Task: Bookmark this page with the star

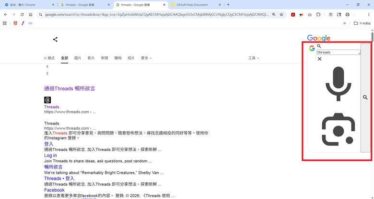Action: pyautogui.click(x=281, y=14)
